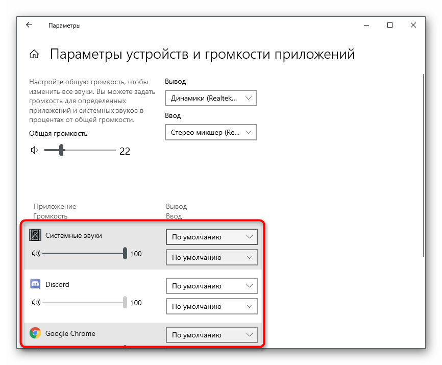Open the Вывод Динамики (Realtek) dropdown
Image resolution: width=442 pixels, height=365 pixels.
[211, 98]
